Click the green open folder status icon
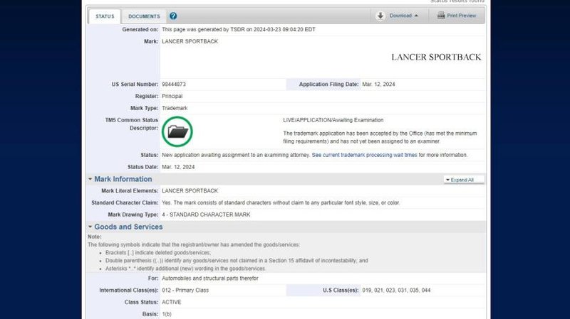The height and width of the screenshot is (319, 570). coord(177,131)
